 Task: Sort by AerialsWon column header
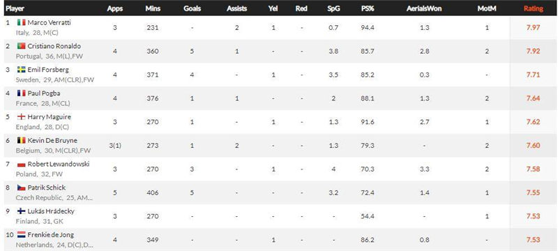pos(424,8)
